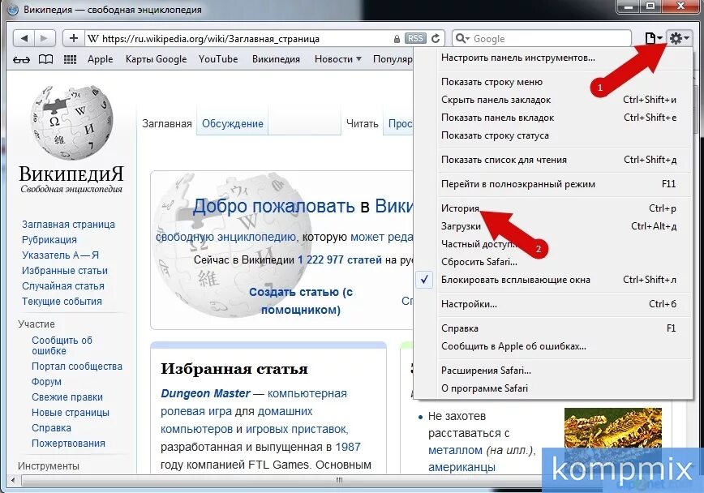Switch to the Обсуждение tab

tap(233, 123)
